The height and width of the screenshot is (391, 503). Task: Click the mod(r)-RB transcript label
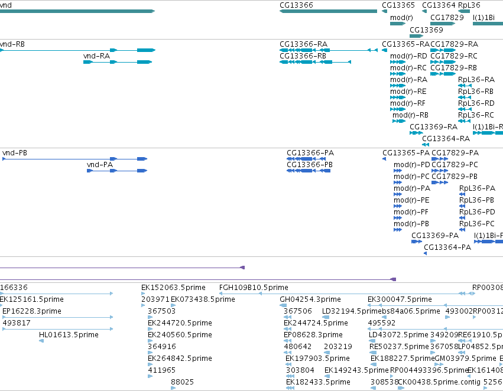[410, 115]
